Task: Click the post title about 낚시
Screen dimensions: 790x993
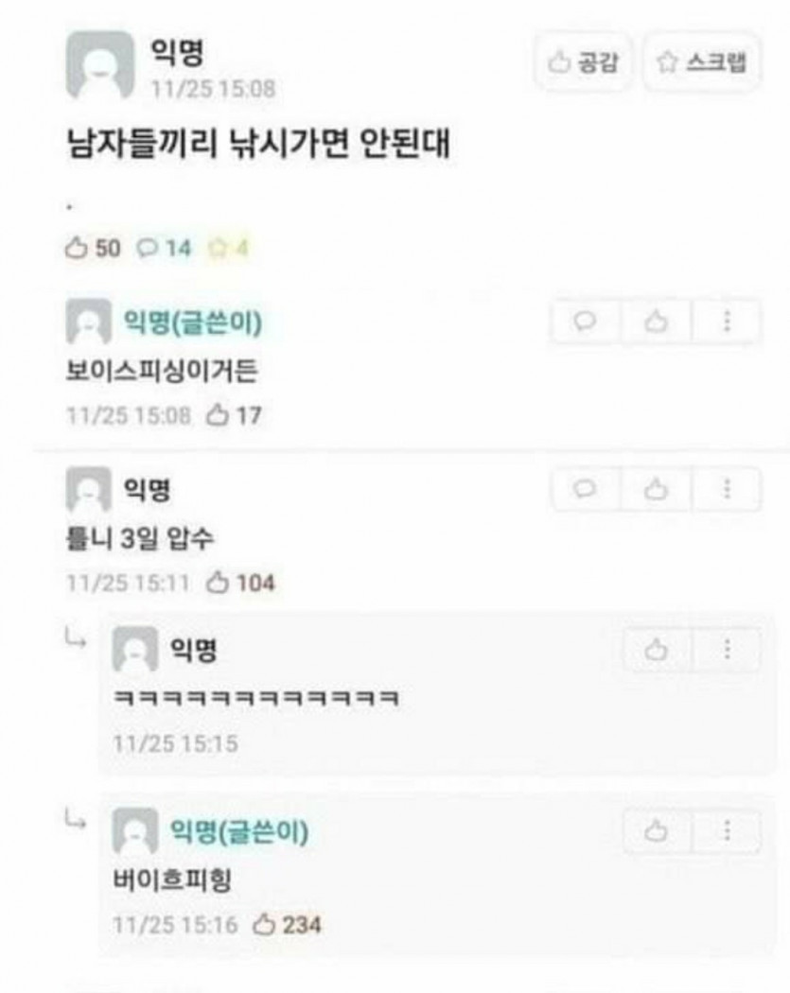Action: [258, 143]
